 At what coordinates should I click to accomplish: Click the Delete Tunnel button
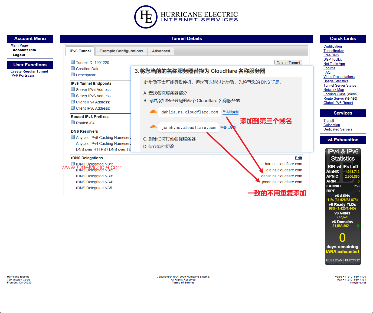[x=288, y=62]
